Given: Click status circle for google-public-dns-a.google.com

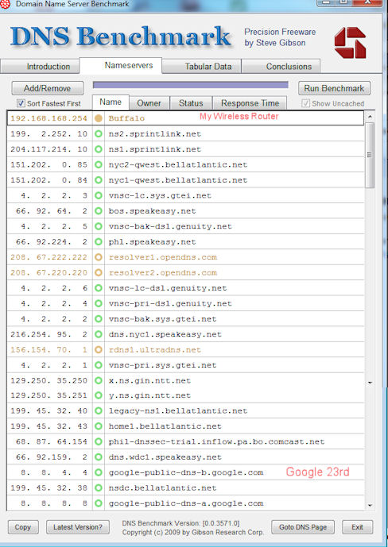Looking at the screenshot, I should pyautogui.click(x=99, y=503).
